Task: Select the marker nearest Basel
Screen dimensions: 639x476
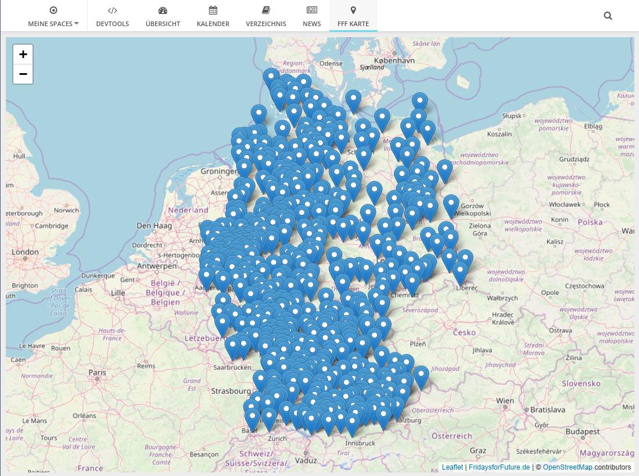Action: [252, 419]
